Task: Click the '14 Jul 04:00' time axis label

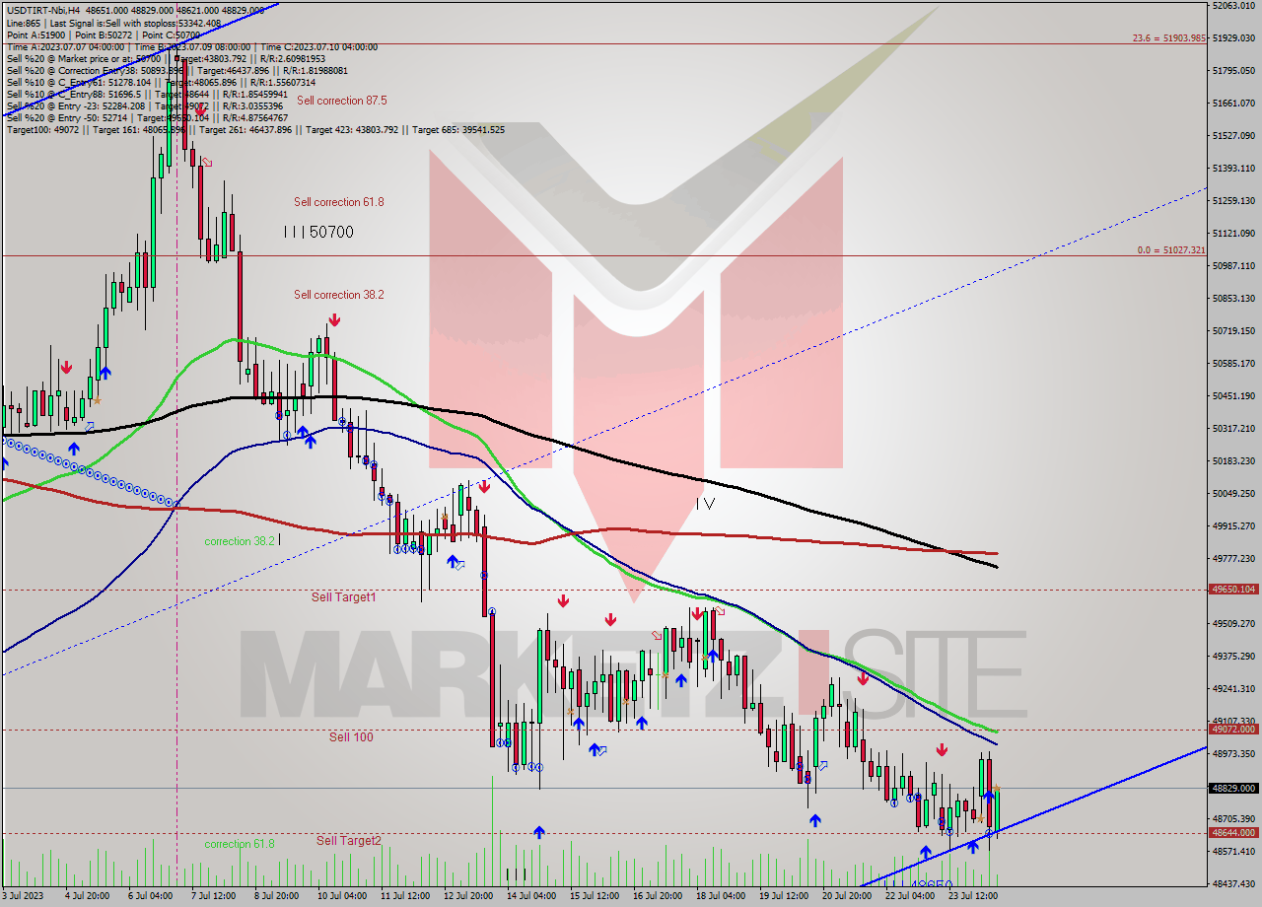Action: tap(531, 896)
